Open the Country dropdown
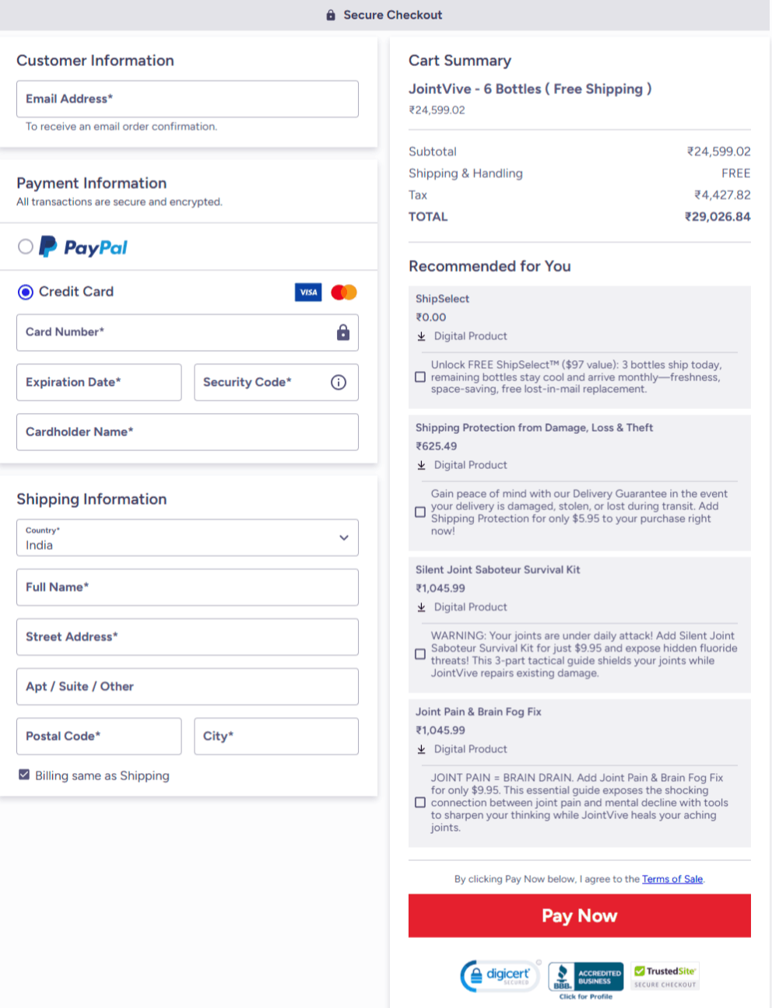 [187, 537]
